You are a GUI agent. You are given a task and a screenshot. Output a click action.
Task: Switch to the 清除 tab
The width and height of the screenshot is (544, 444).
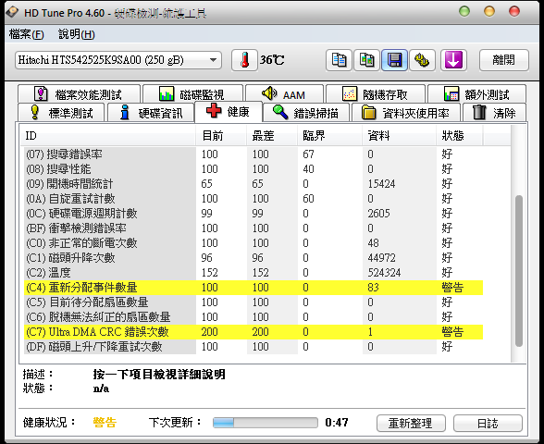click(x=494, y=113)
